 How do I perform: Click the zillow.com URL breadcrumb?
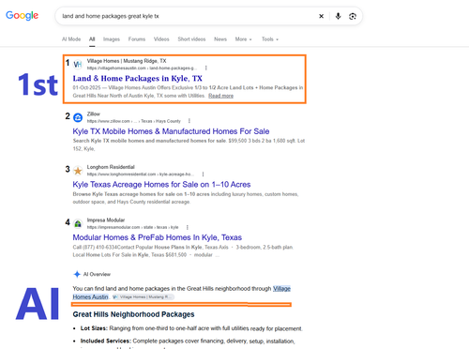(134, 121)
